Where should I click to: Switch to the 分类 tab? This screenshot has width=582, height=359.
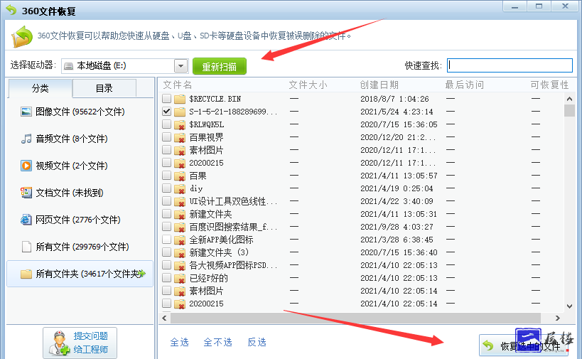coord(40,88)
